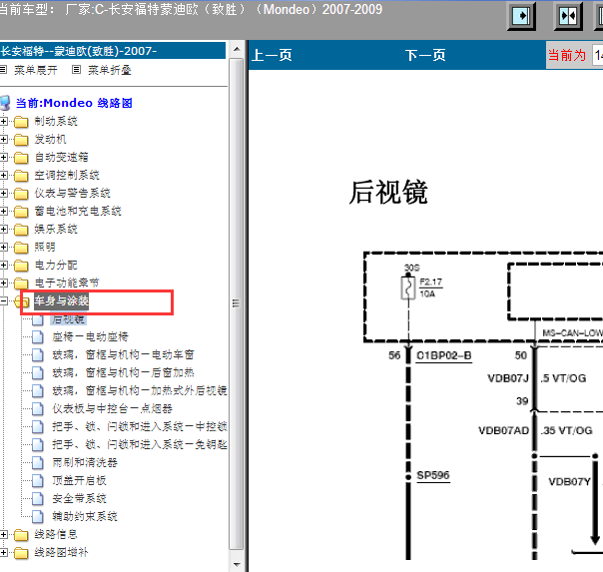
Task: Open the 玻璃，窗框与机构一加热式外后视镜 page
Action: [x=140, y=391]
